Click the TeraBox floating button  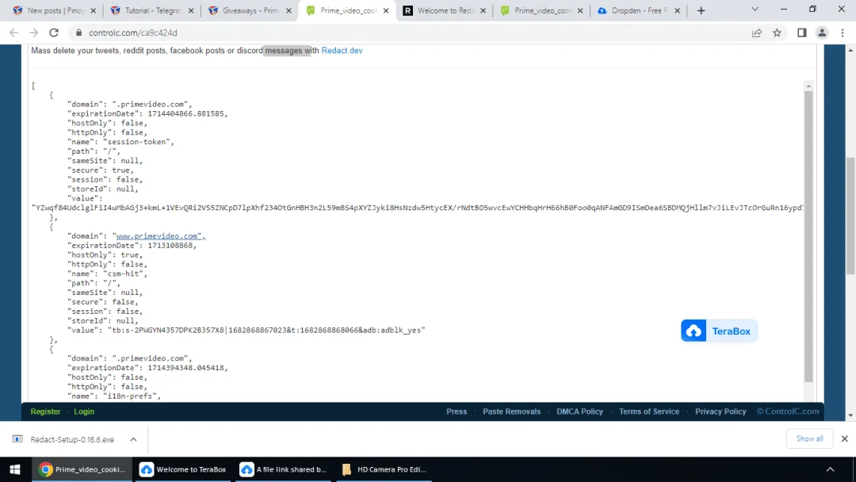pos(719,331)
